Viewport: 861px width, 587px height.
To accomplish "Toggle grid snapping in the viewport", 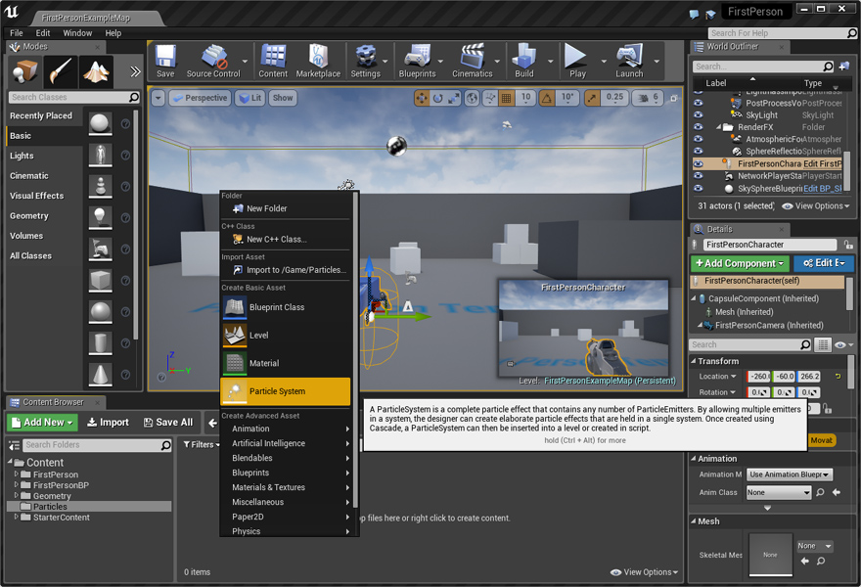I will (506, 98).
